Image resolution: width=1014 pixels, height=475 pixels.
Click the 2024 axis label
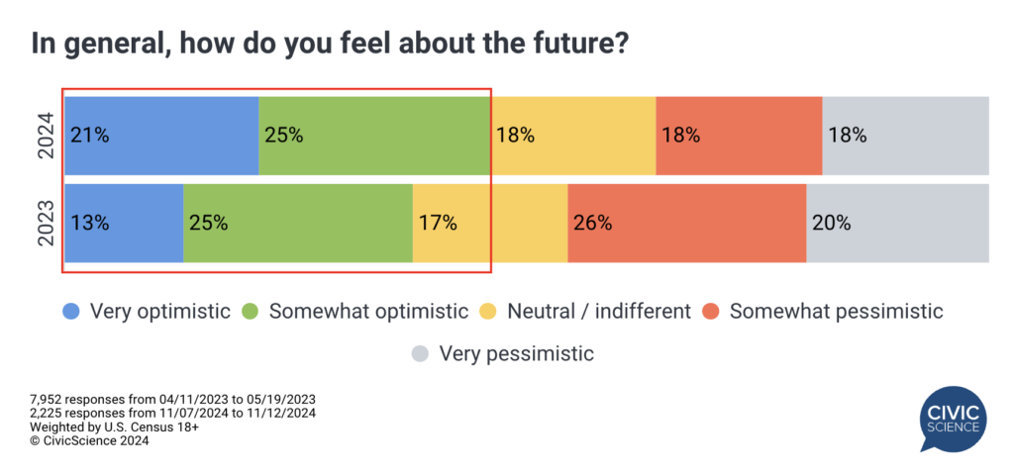pyautogui.click(x=45, y=136)
